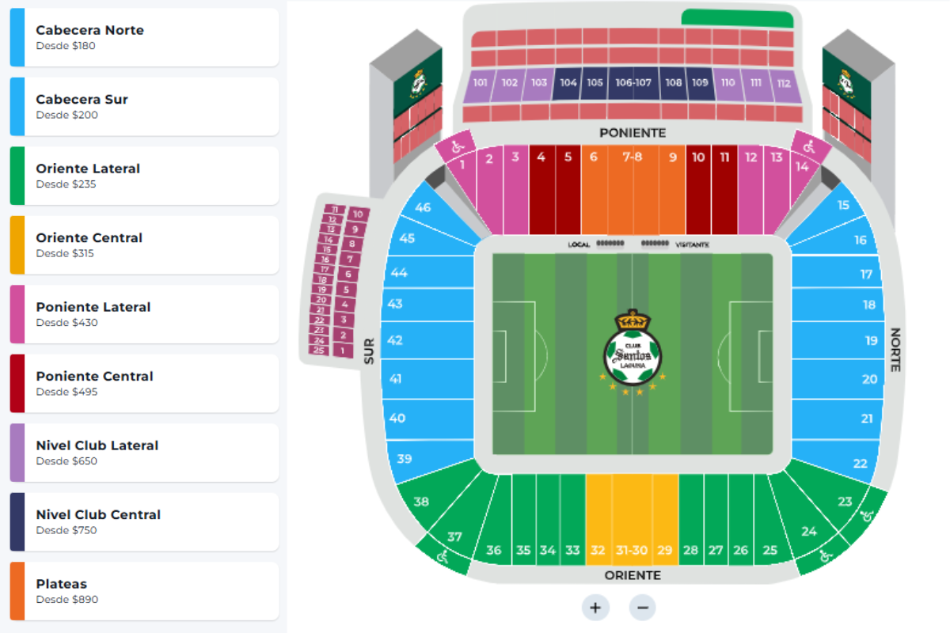Select club level section 106-107
This screenshot has width=950, height=633.
pos(633,83)
